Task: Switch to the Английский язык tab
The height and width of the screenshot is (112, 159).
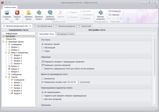Action: (x=43, y=26)
